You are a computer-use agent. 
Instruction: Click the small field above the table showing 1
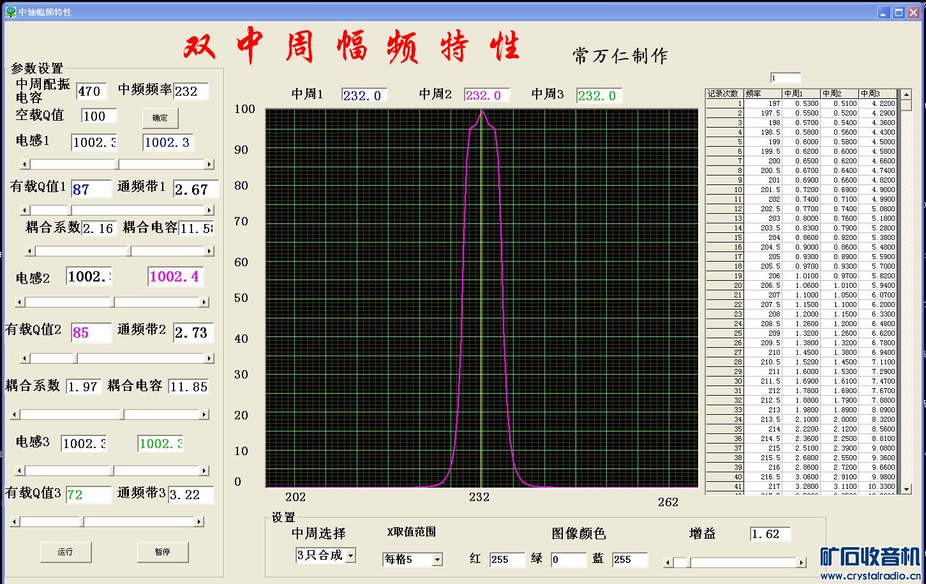[786, 78]
